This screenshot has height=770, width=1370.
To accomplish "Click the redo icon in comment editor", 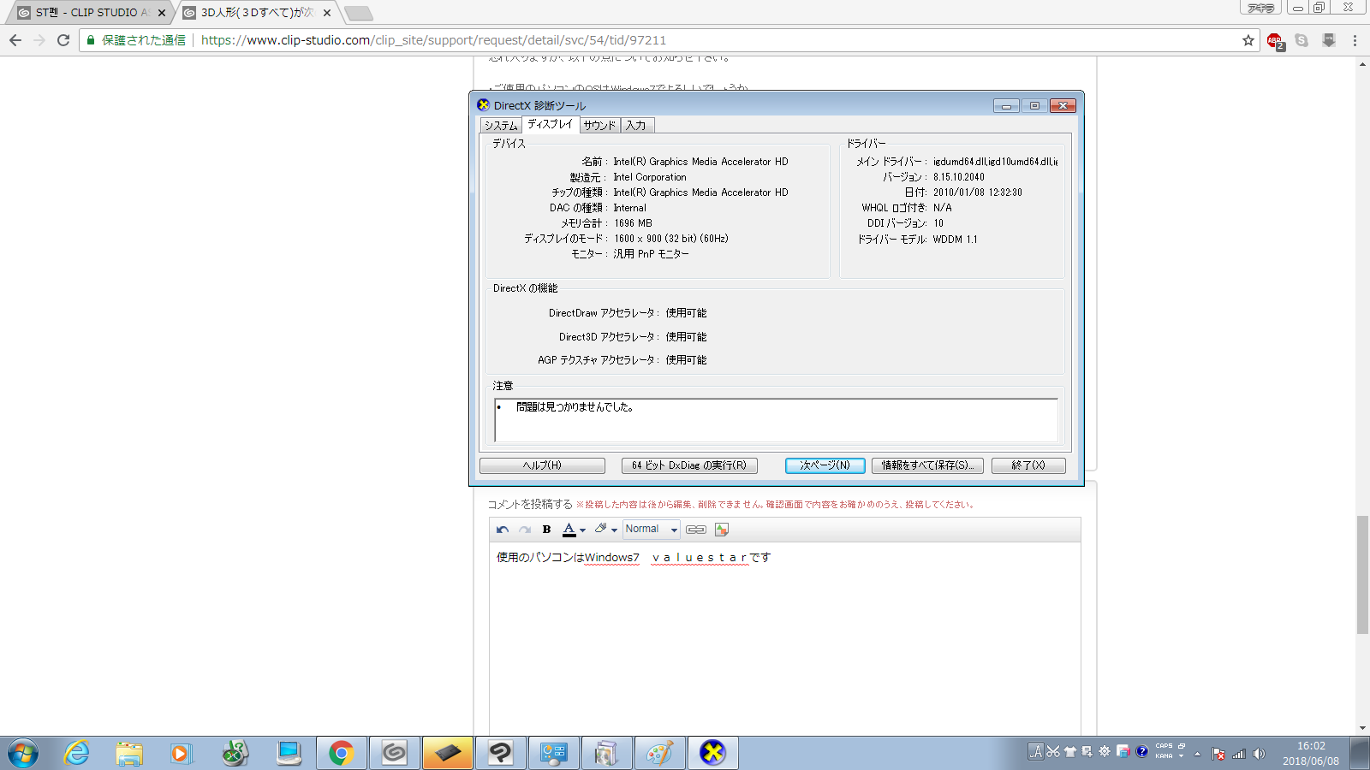I will [525, 530].
